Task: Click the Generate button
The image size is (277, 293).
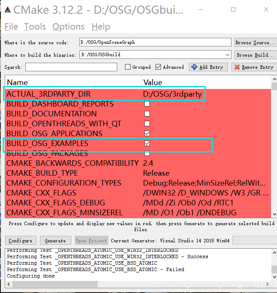Action: coord(55,241)
